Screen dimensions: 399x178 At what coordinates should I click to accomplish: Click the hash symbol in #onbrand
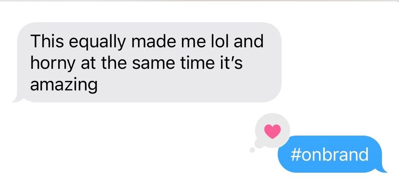296,155
